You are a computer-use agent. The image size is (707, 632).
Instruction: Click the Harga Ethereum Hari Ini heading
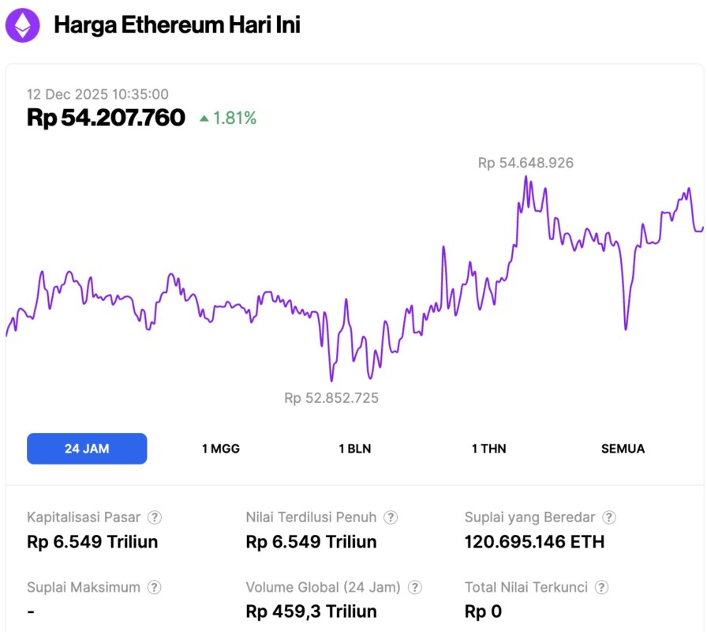tap(177, 25)
